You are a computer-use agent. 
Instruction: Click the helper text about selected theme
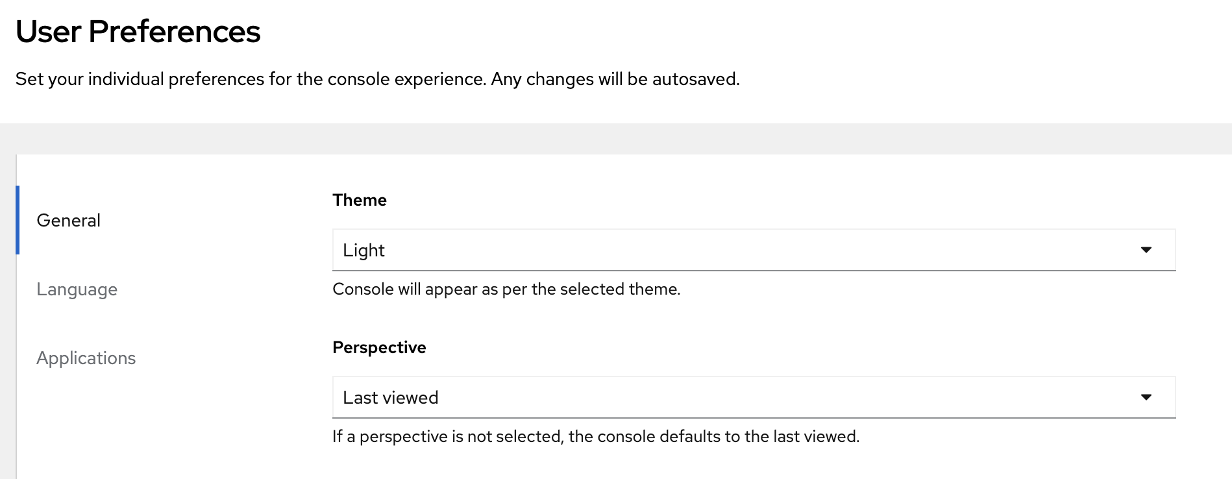pyautogui.click(x=506, y=289)
